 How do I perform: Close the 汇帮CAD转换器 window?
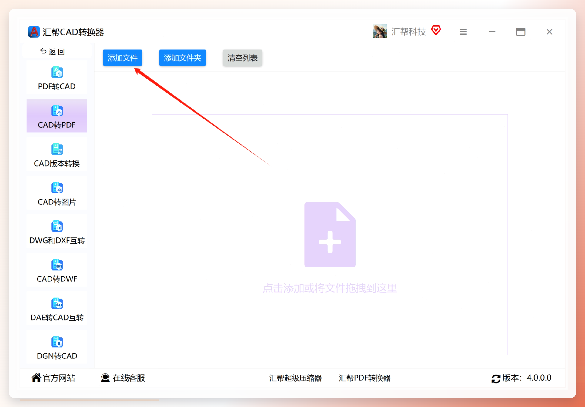point(549,32)
